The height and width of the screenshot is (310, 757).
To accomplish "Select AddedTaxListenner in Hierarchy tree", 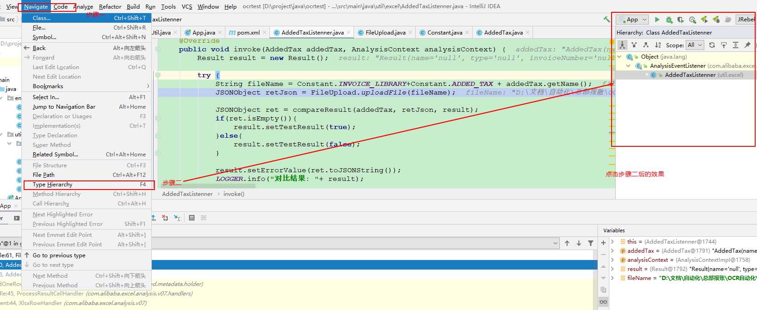I will click(x=690, y=75).
